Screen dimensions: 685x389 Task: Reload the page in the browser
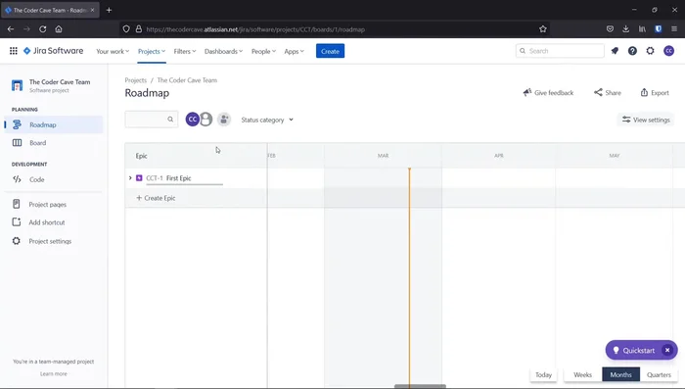tap(42, 29)
